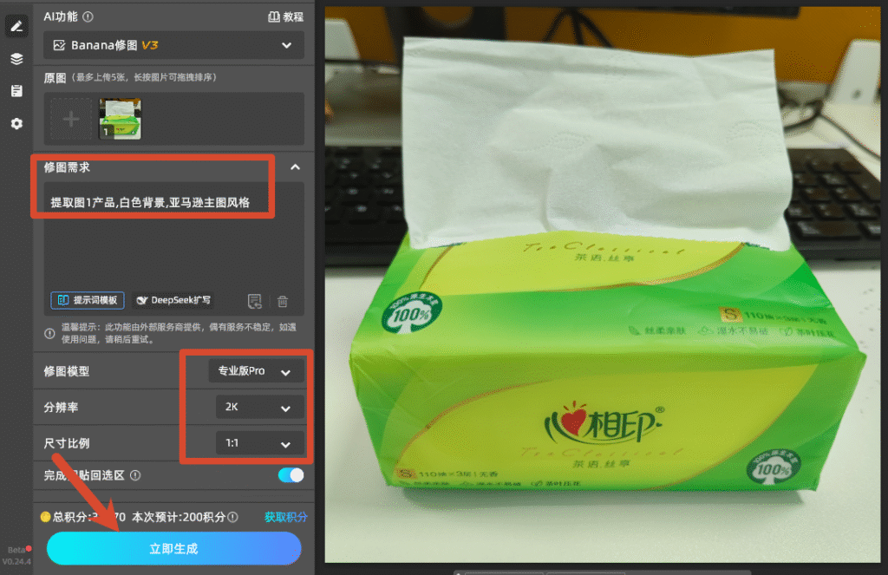The image size is (888, 575).
Task: Click into the 修图需求 prompt text field
Action: 173,238
